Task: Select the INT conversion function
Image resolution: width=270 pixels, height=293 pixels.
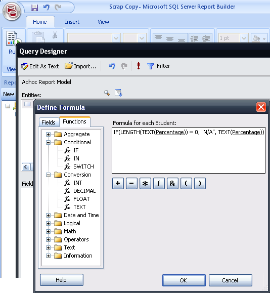Action: 73,183
